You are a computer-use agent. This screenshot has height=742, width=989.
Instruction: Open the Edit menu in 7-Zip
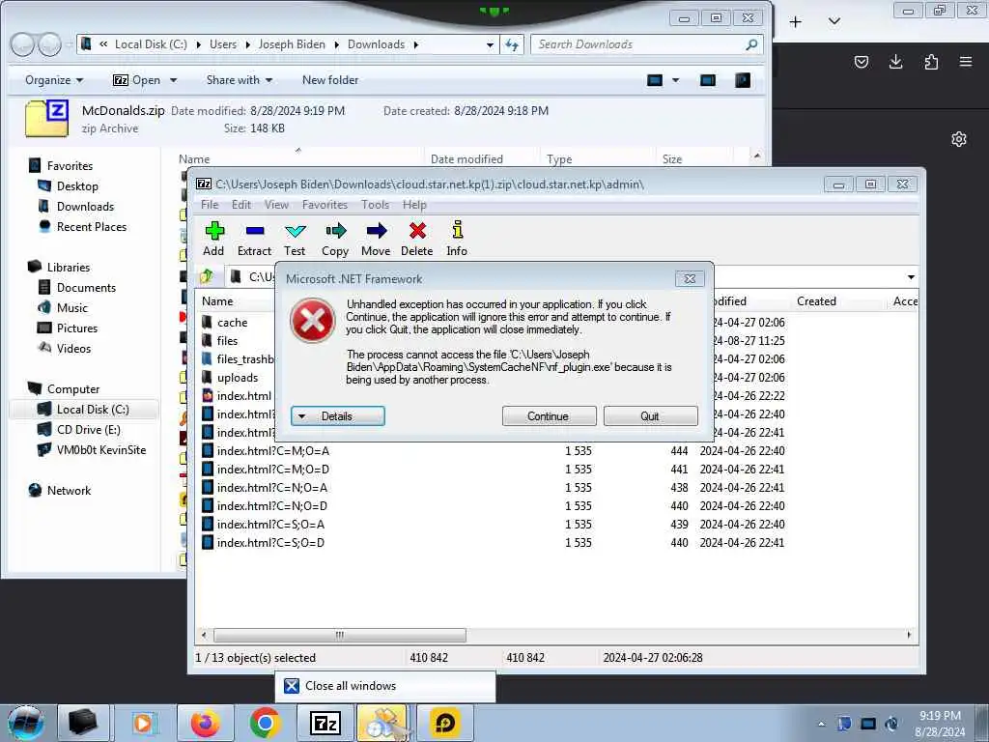click(x=240, y=205)
